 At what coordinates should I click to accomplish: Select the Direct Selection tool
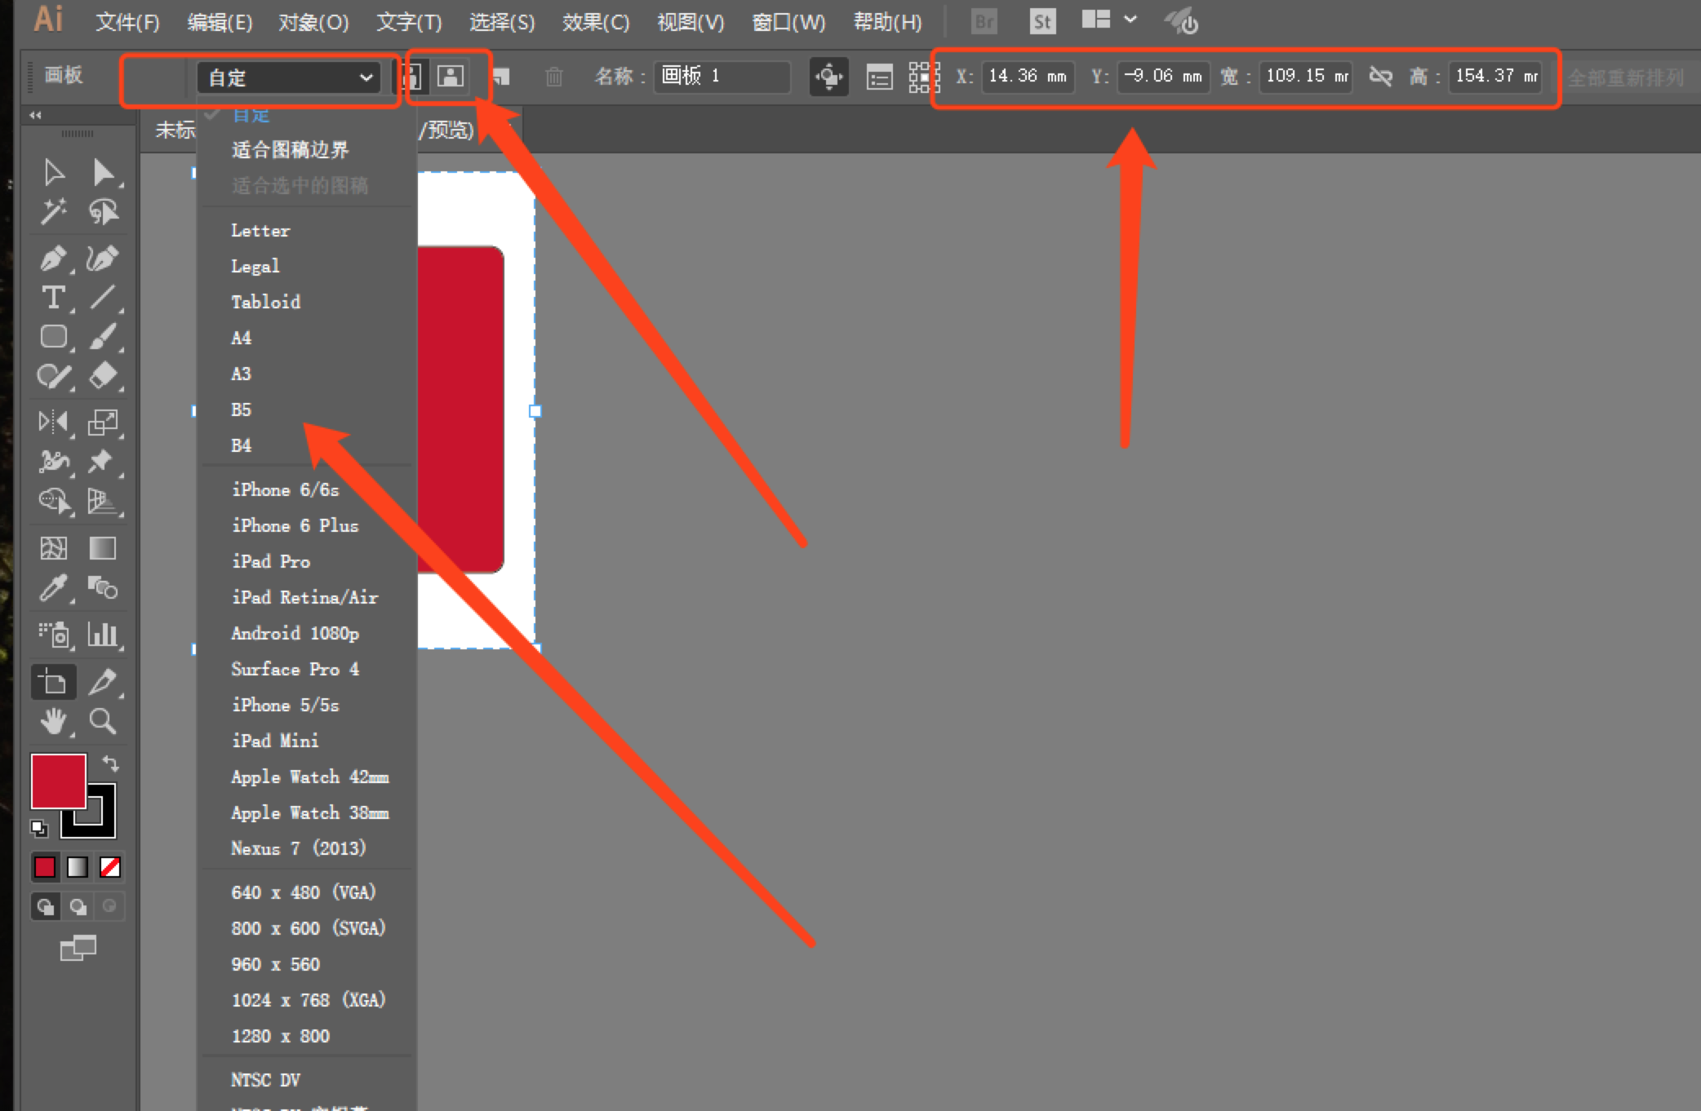click(x=103, y=173)
